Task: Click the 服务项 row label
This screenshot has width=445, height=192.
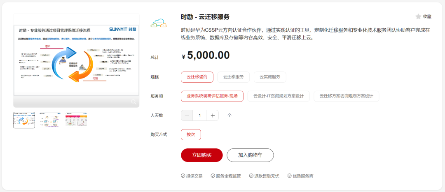Action: coord(157,96)
